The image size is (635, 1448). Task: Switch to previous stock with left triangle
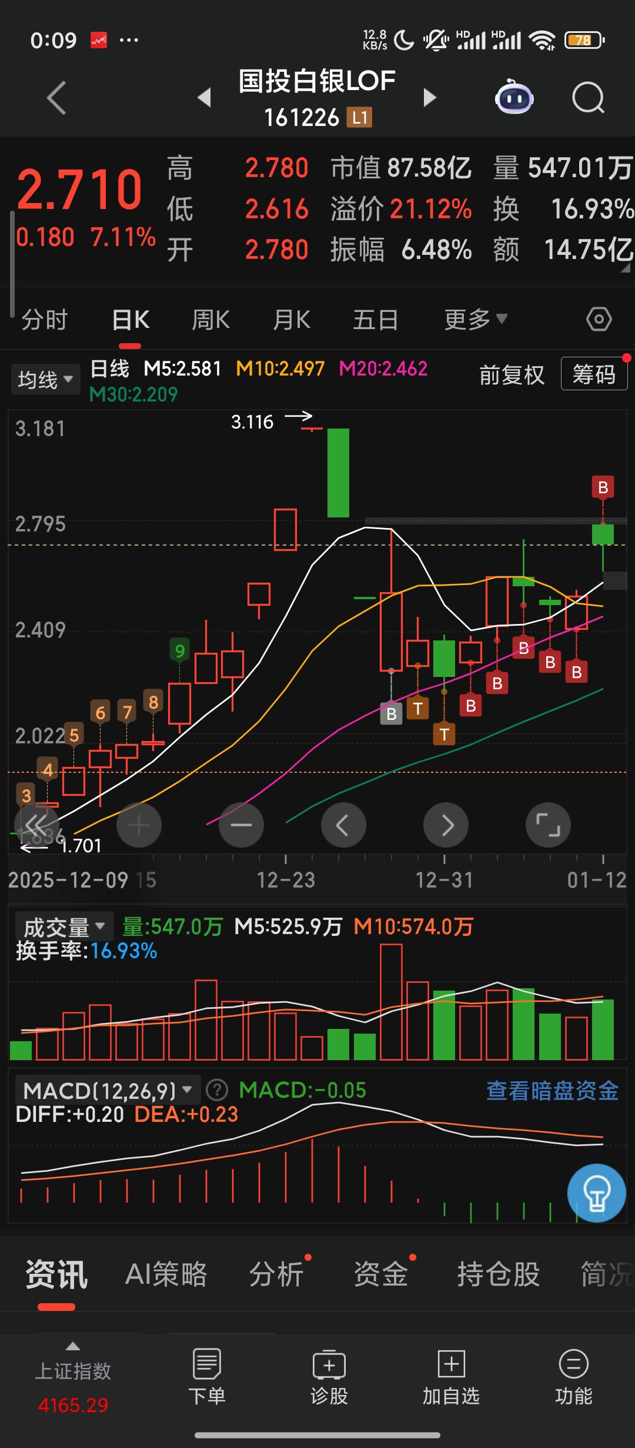(x=204, y=97)
